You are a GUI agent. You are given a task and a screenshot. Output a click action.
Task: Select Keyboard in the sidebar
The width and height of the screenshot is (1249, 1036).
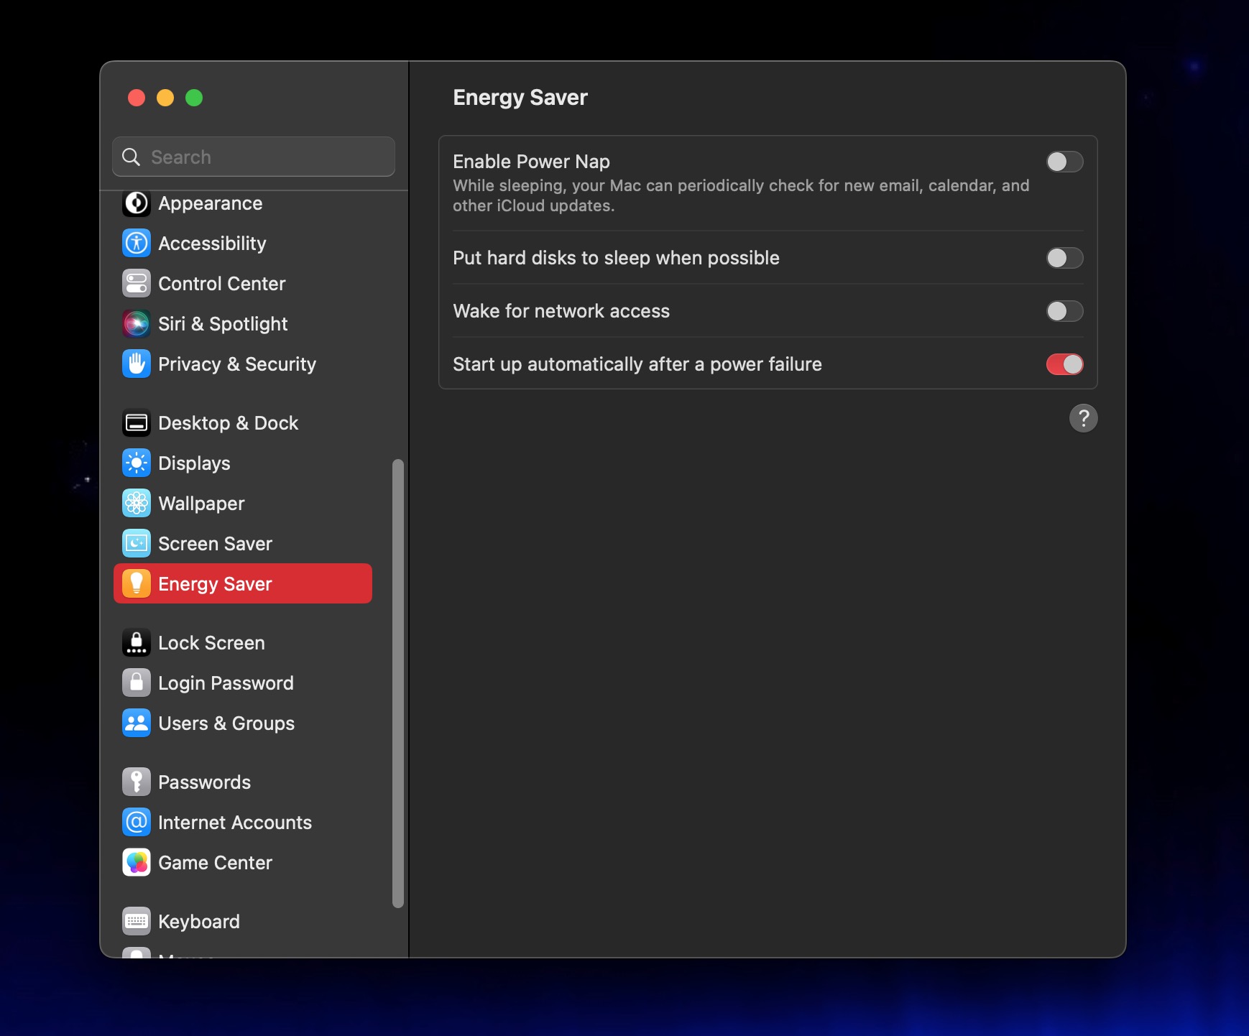tap(243, 922)
